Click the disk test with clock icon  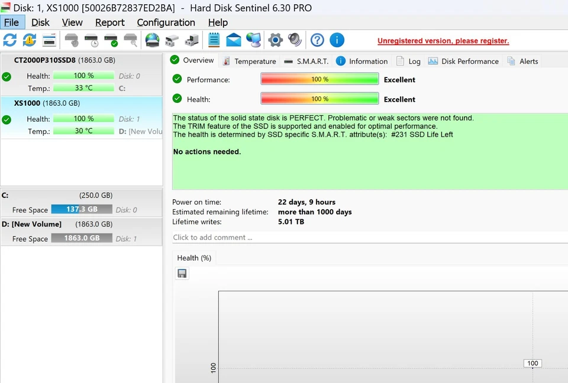tap(91, 40)
